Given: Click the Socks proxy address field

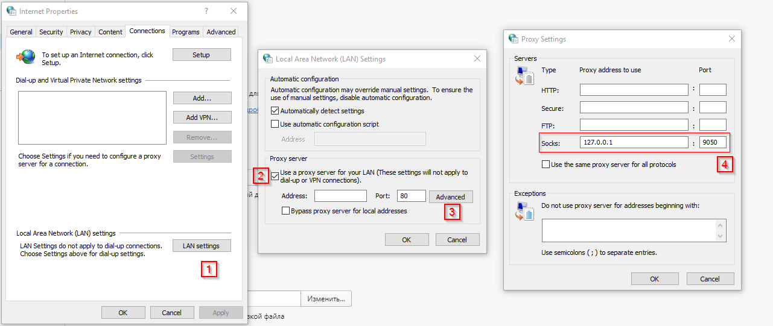Looking at the screenshot, I should [634, 143].
